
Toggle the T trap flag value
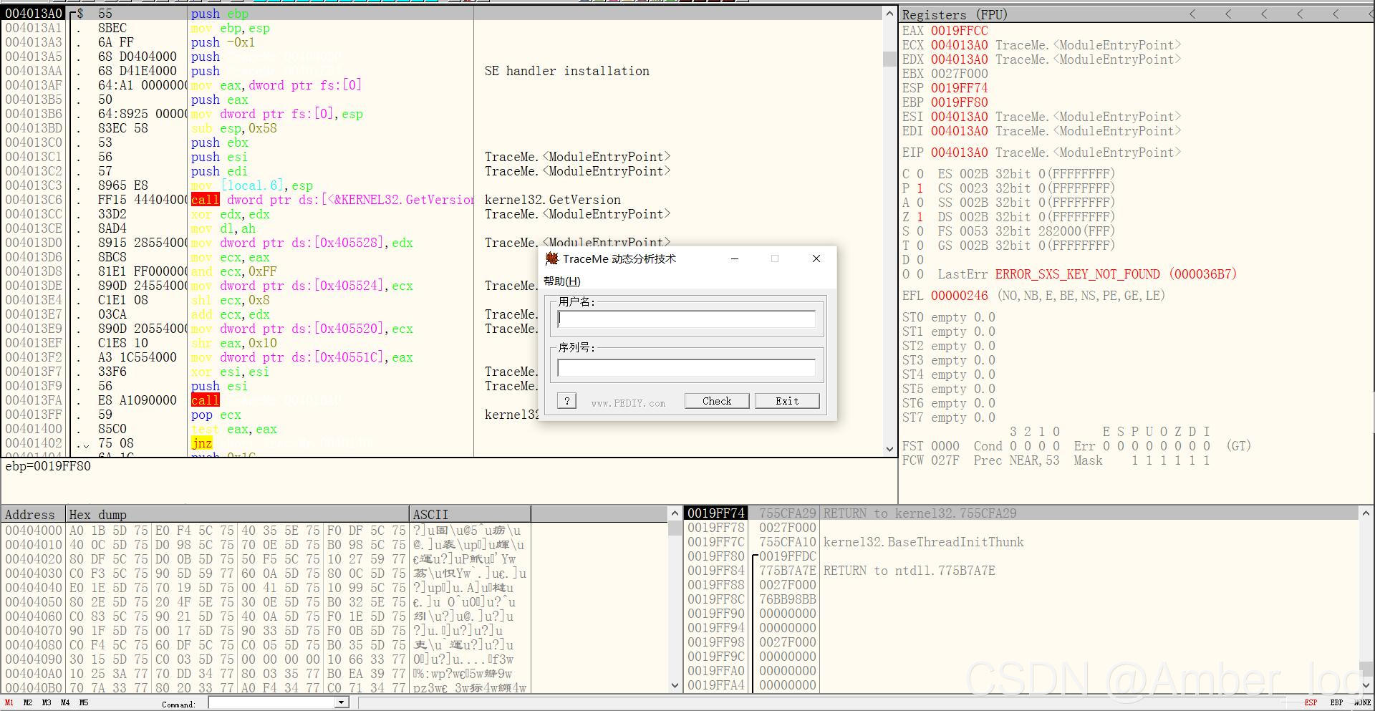(x=920, y=246)
